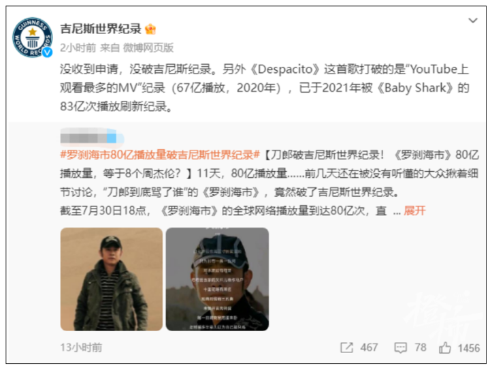Viewport: 490px width, 368px height.
Task: Click the like count 1456
Action: click(x=468, y=348)
